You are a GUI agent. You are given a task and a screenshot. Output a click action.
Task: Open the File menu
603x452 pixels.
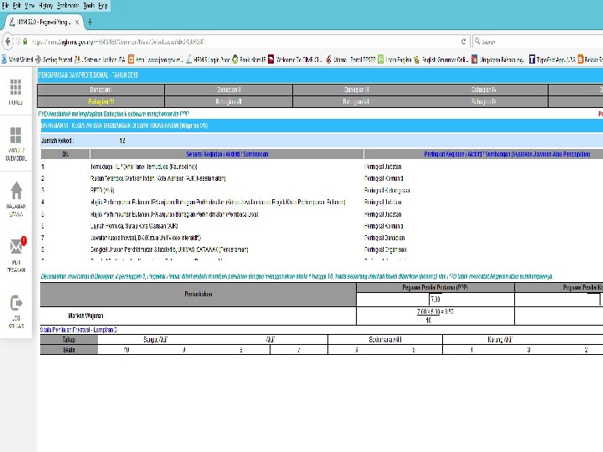pos(5,6)
